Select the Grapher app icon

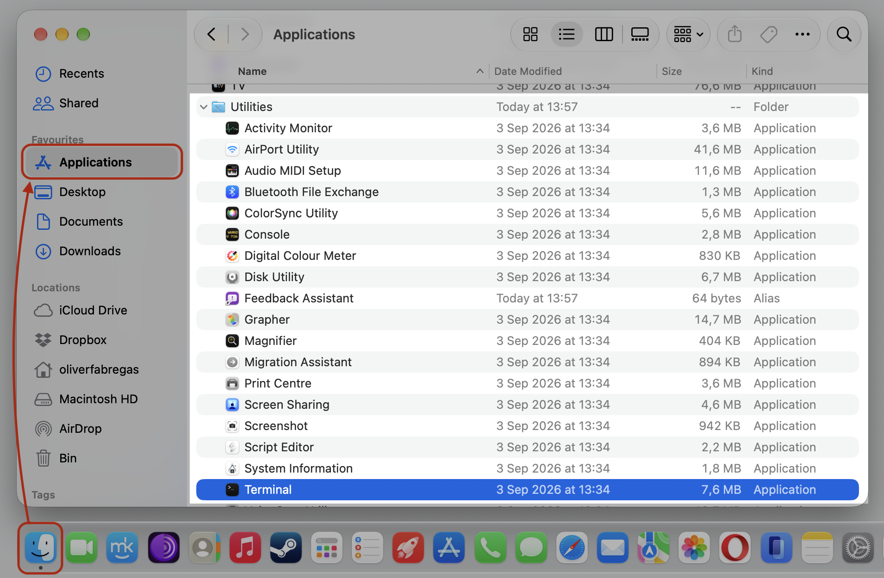pos(232,320)
